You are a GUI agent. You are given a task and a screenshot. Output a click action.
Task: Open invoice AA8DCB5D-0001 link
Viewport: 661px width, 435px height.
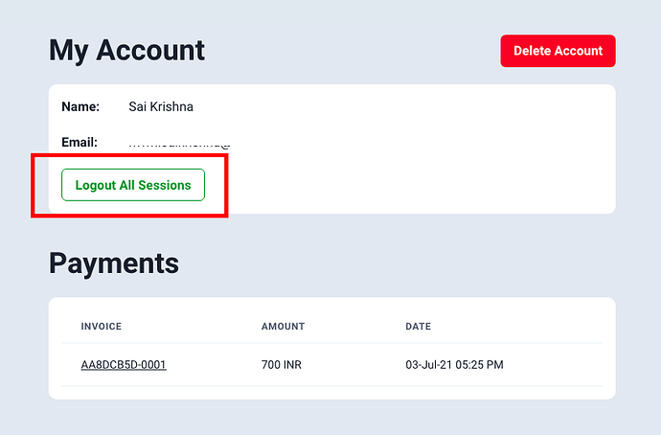pyautogui.click(x=124, y=365)
